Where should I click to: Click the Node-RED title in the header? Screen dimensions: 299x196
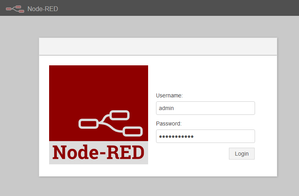point(43,9)
